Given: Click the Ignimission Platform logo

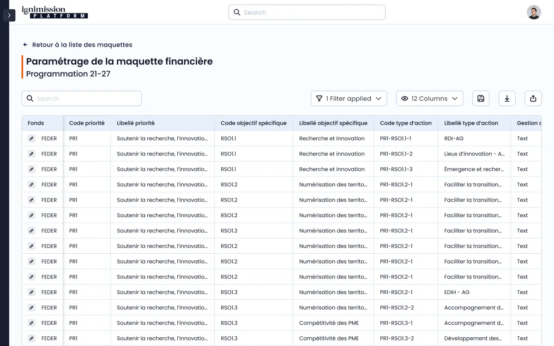Looking at the screenshot, I should click(x=54, y=12).
